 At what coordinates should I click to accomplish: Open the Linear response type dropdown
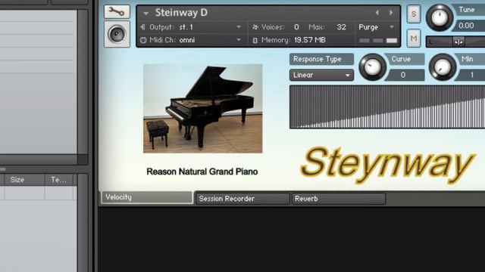pos(321,75)
